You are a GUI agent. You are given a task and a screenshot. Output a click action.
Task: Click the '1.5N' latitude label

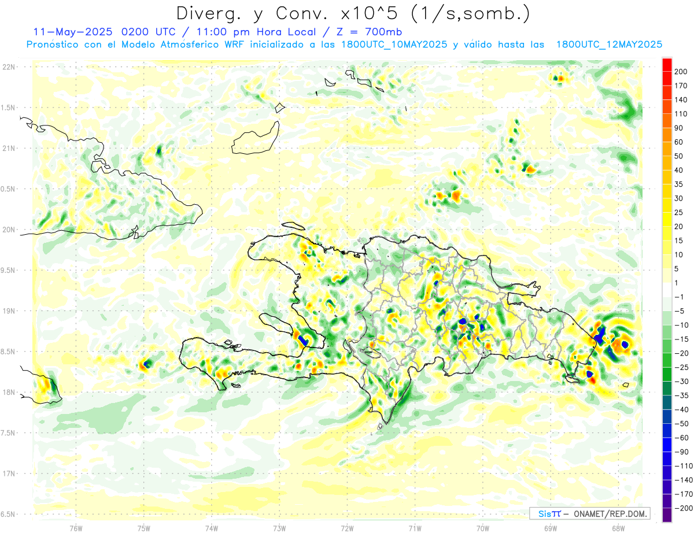(7, 108)
